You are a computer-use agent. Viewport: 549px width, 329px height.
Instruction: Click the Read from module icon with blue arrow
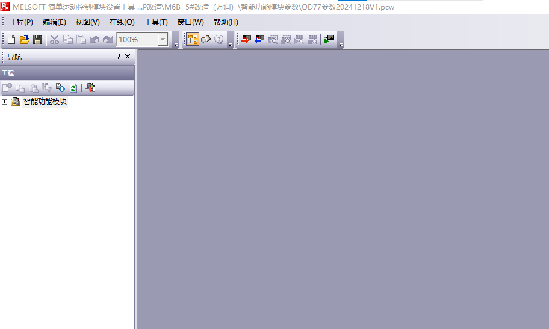point(259,40)
